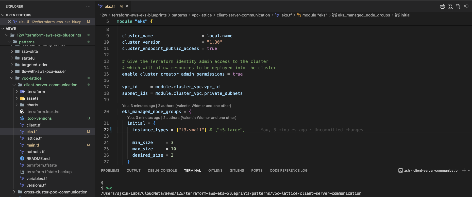
Task: Switch to the DEBUG CONSOLE tab
Action: tap(162, 170)
